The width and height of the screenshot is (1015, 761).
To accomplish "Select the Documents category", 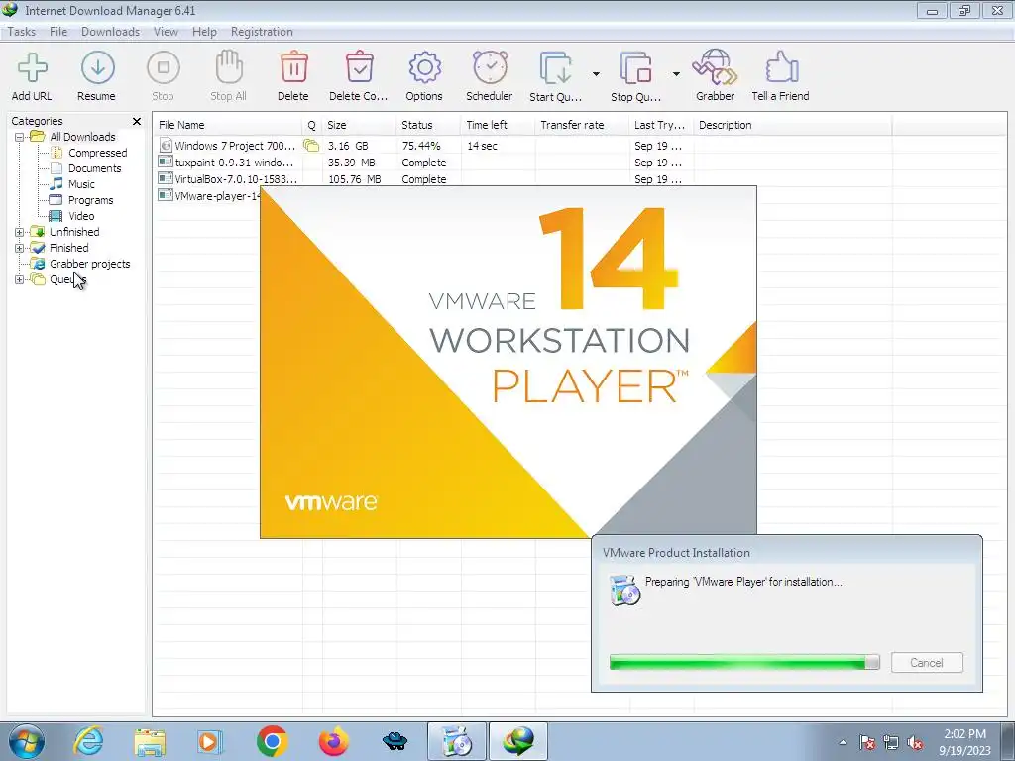I will point(94,168).
